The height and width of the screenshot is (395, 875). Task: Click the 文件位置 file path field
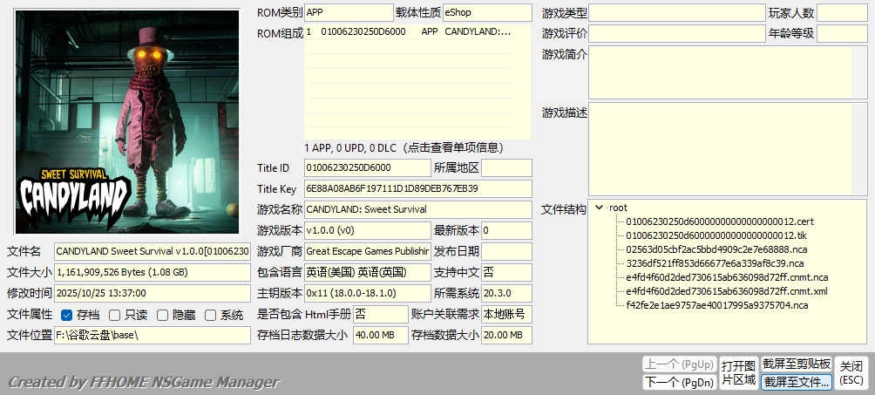pyautogui.click(x=153, y=335)
